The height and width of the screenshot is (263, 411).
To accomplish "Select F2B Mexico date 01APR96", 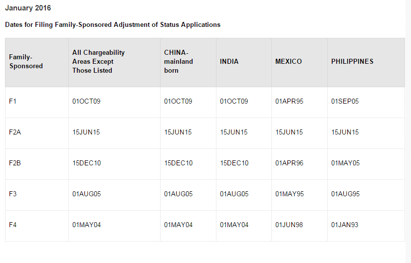I will (289, 163).
